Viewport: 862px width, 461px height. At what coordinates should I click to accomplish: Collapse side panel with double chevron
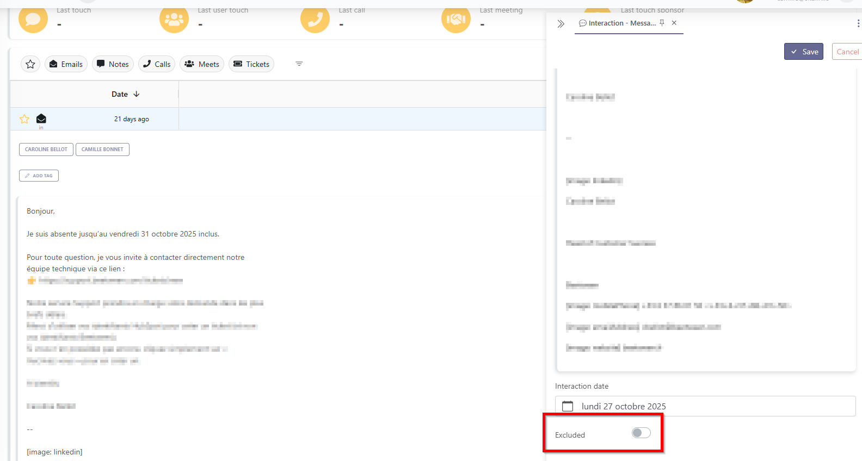[561, 24]
